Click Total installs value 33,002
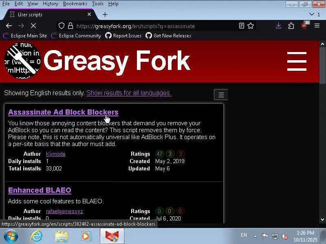Image resolution: width=326 pixels, height=244 pixels. tap(54, 168)
